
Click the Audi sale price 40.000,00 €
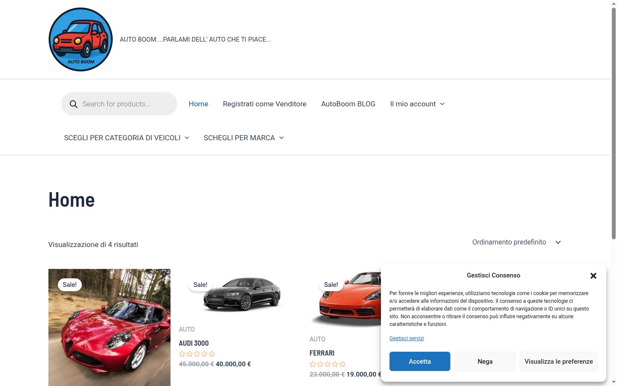[x=234, y=364]
